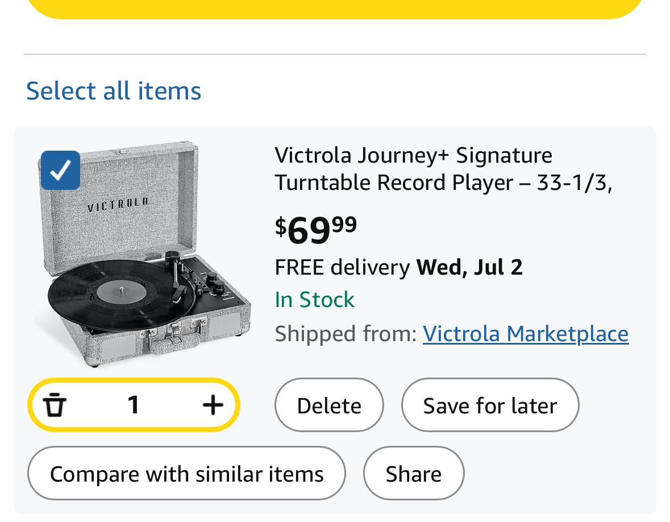Screen dimensions: 670x522
Task: Click the Select all items link
Action: click(114, 91)
